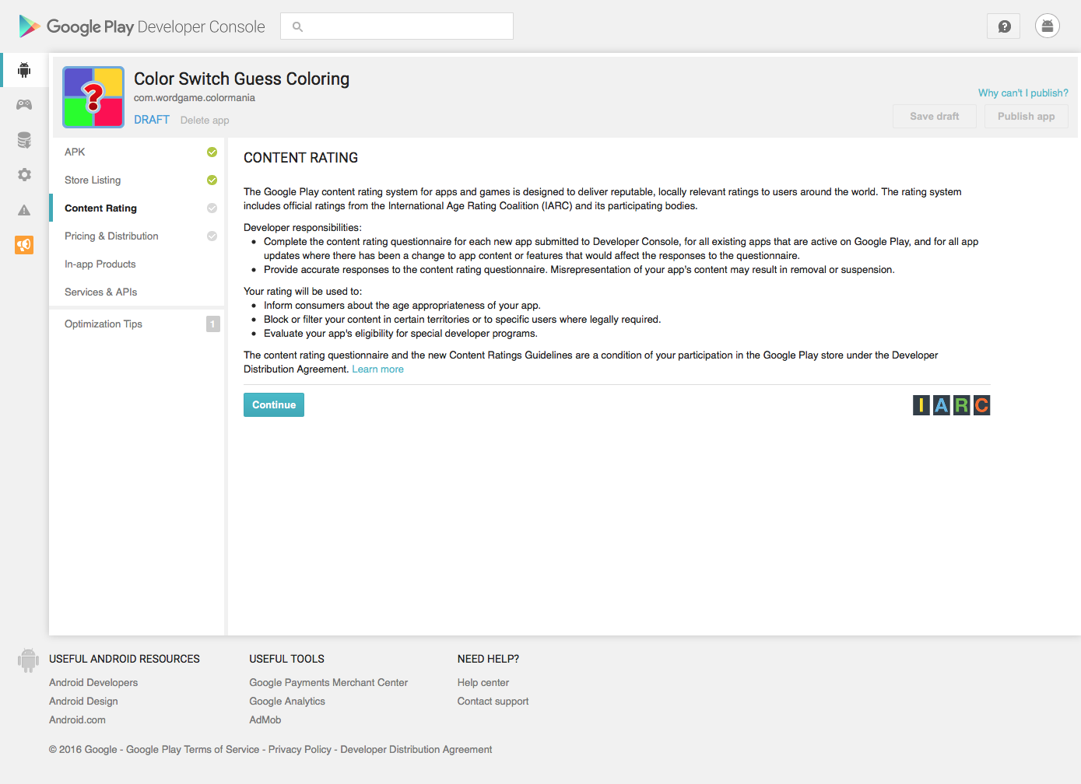1081x784 pixels.
Task: Open the Why can't I publish link
Action: click(x=1023, y=93)
